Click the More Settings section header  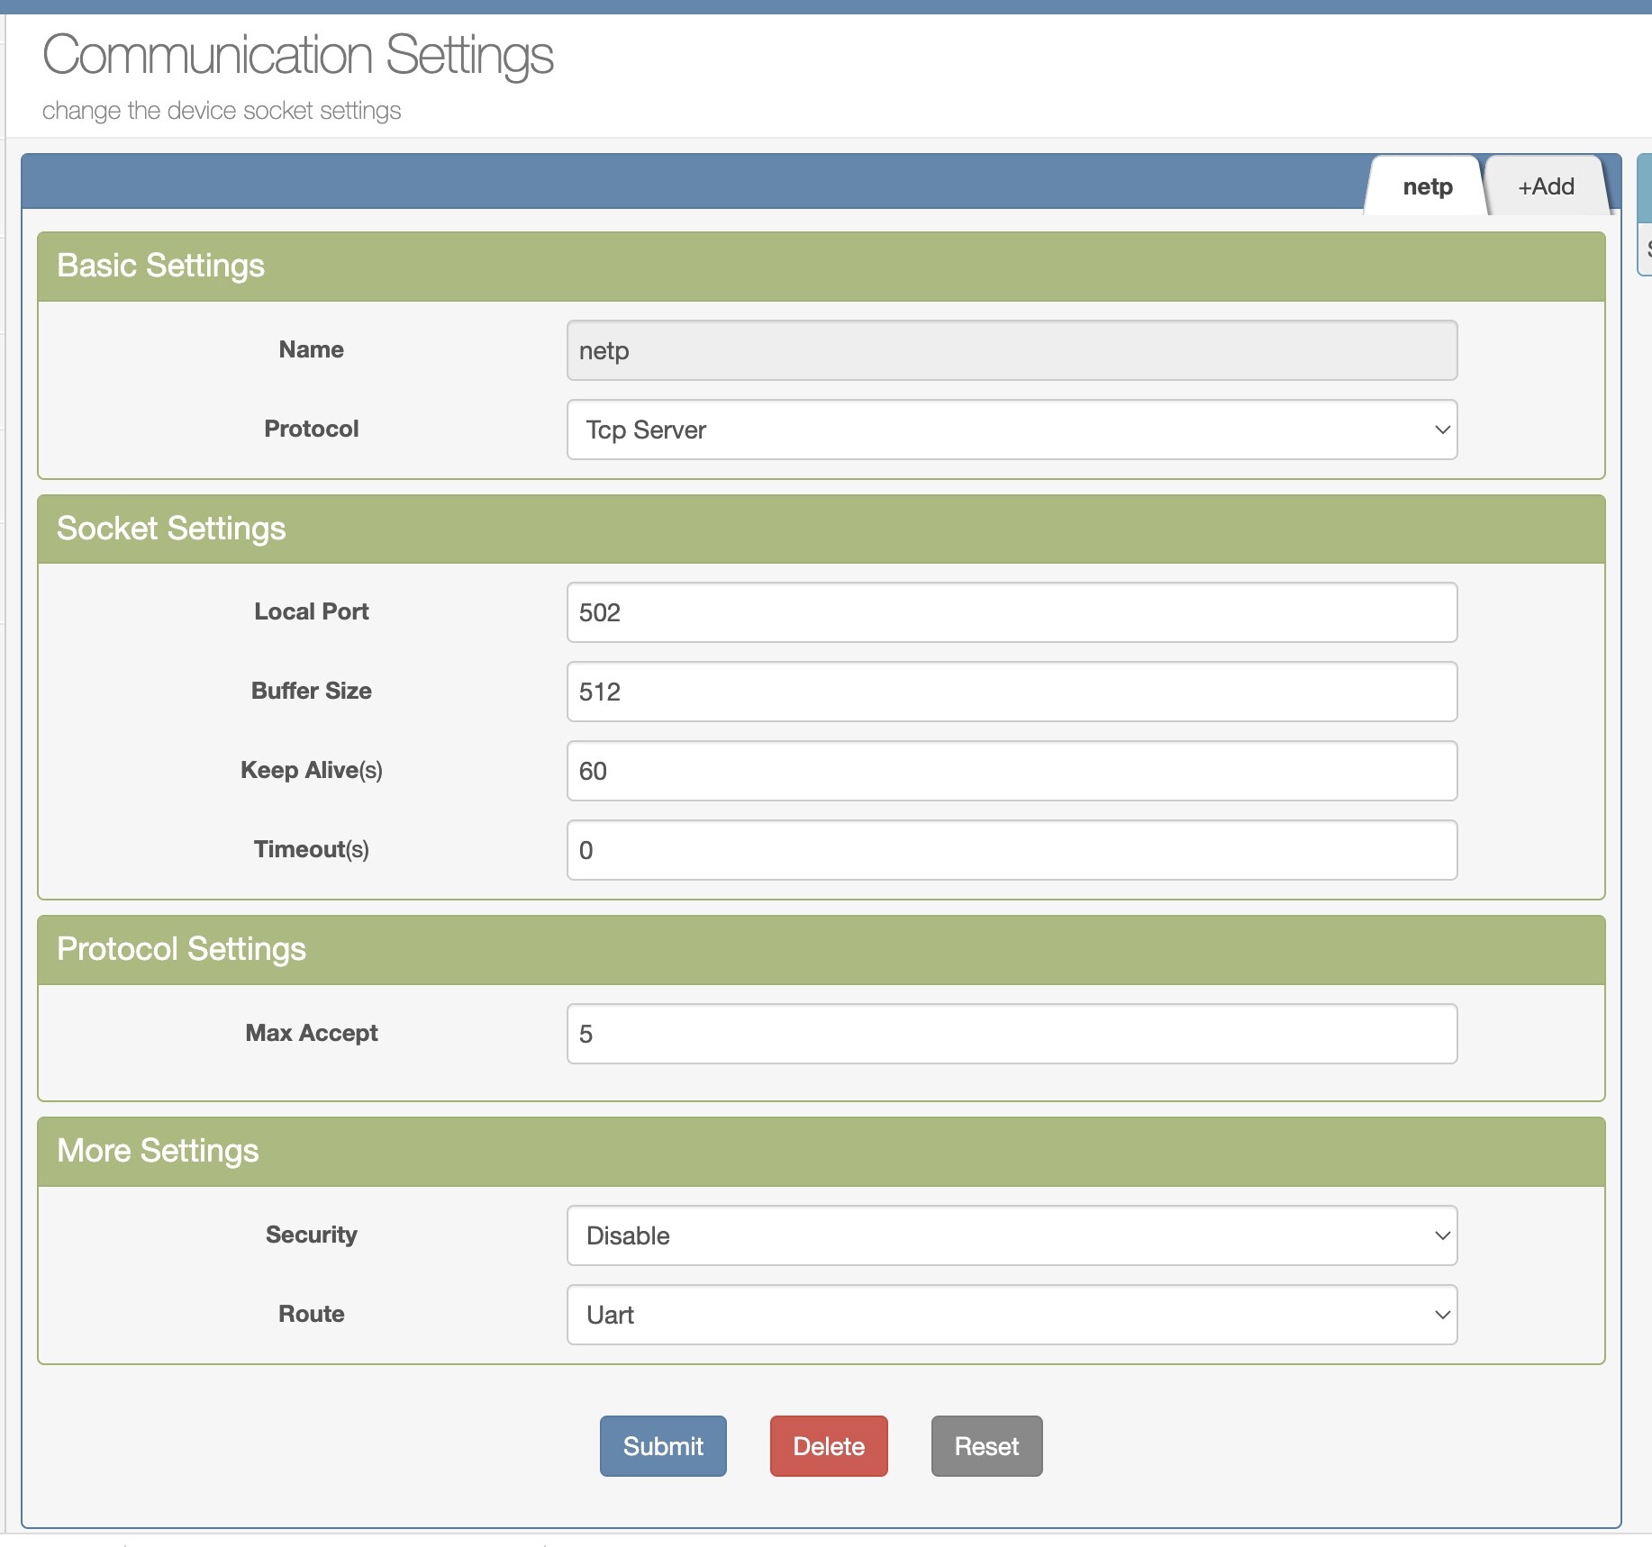pyautogui.click(x=158, y=1151)
